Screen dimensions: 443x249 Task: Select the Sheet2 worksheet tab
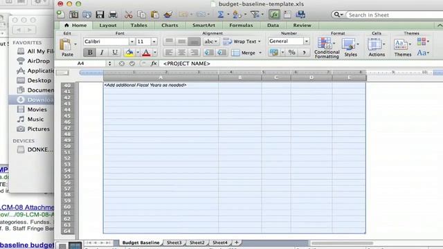coord(197,243)
